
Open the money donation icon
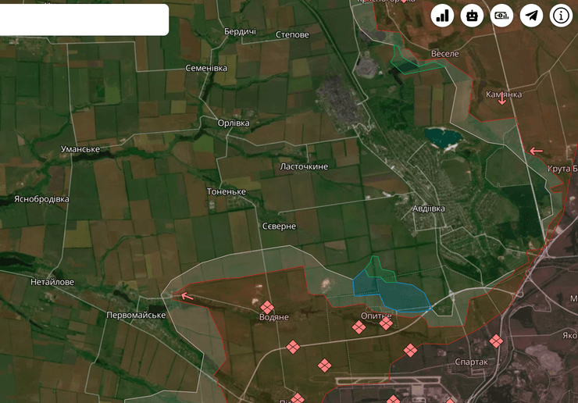(501, 16)
